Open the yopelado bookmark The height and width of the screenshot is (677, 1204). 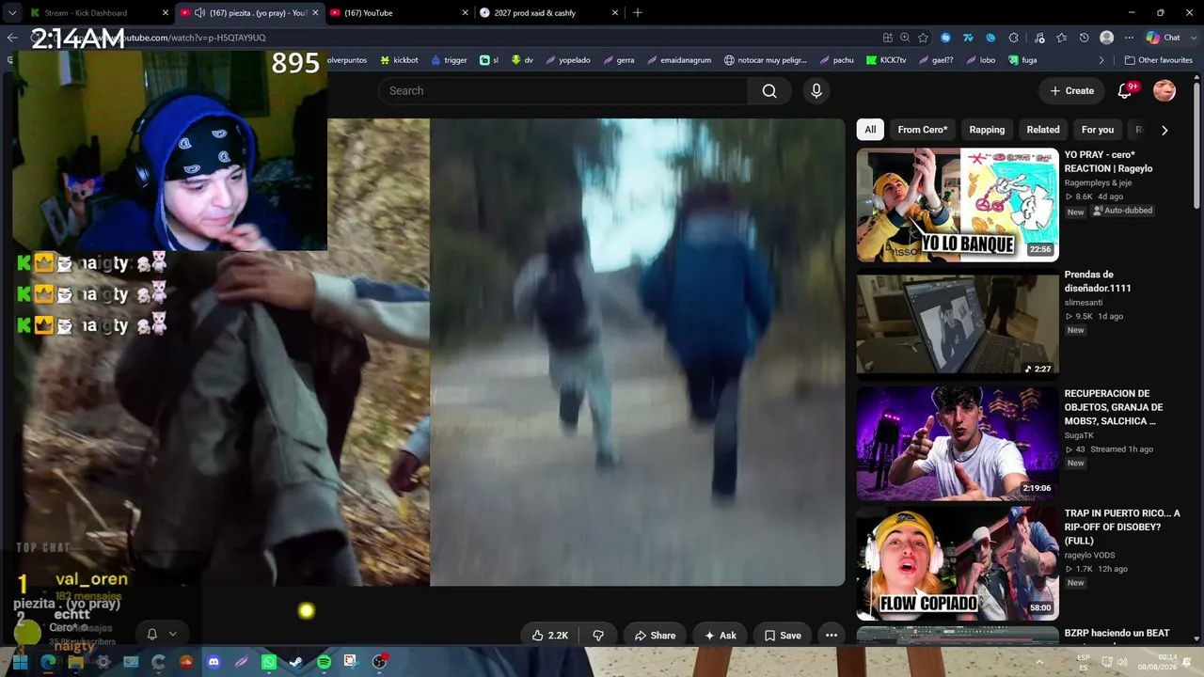click(x=567, y=60)
